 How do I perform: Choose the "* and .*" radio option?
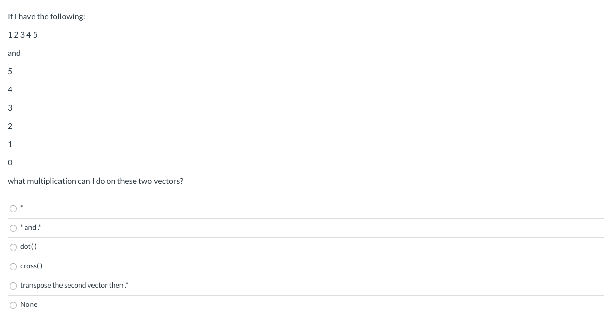(x=13, y=228)
